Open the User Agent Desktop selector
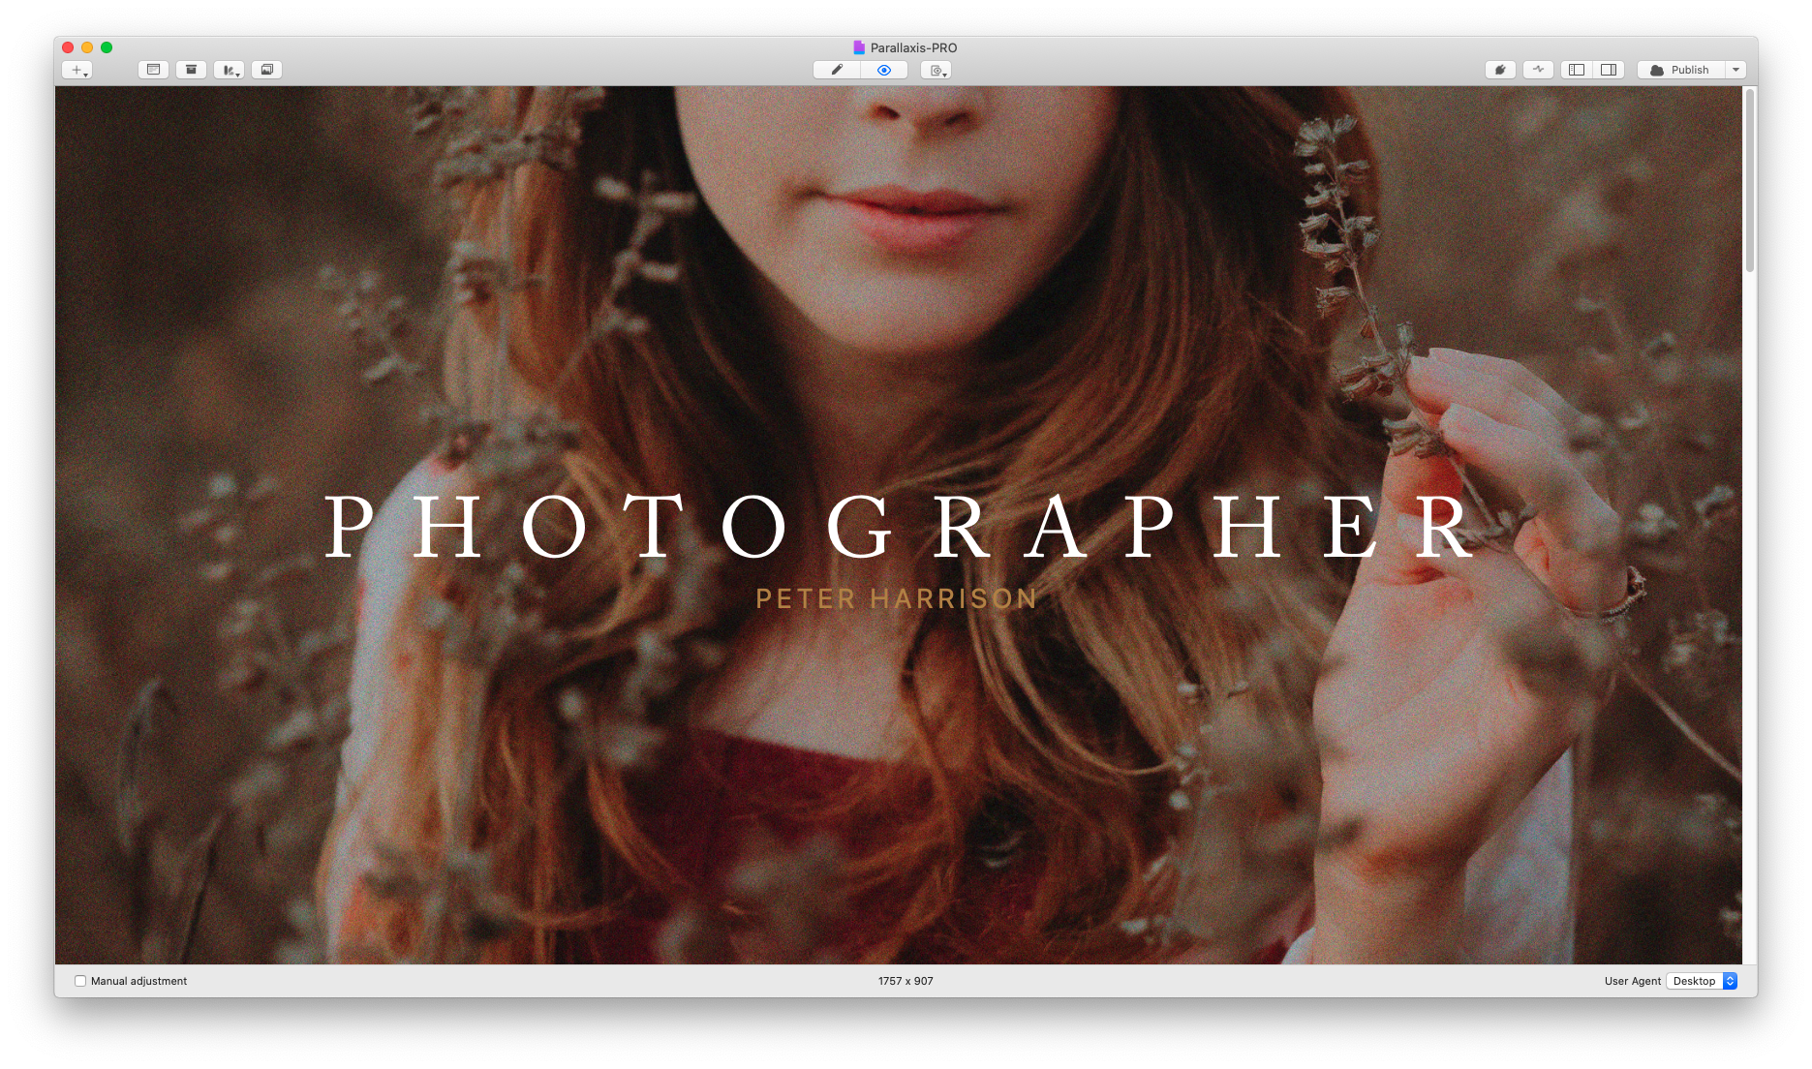The image size is (1812, 1069). click(x=1702, y=981)
